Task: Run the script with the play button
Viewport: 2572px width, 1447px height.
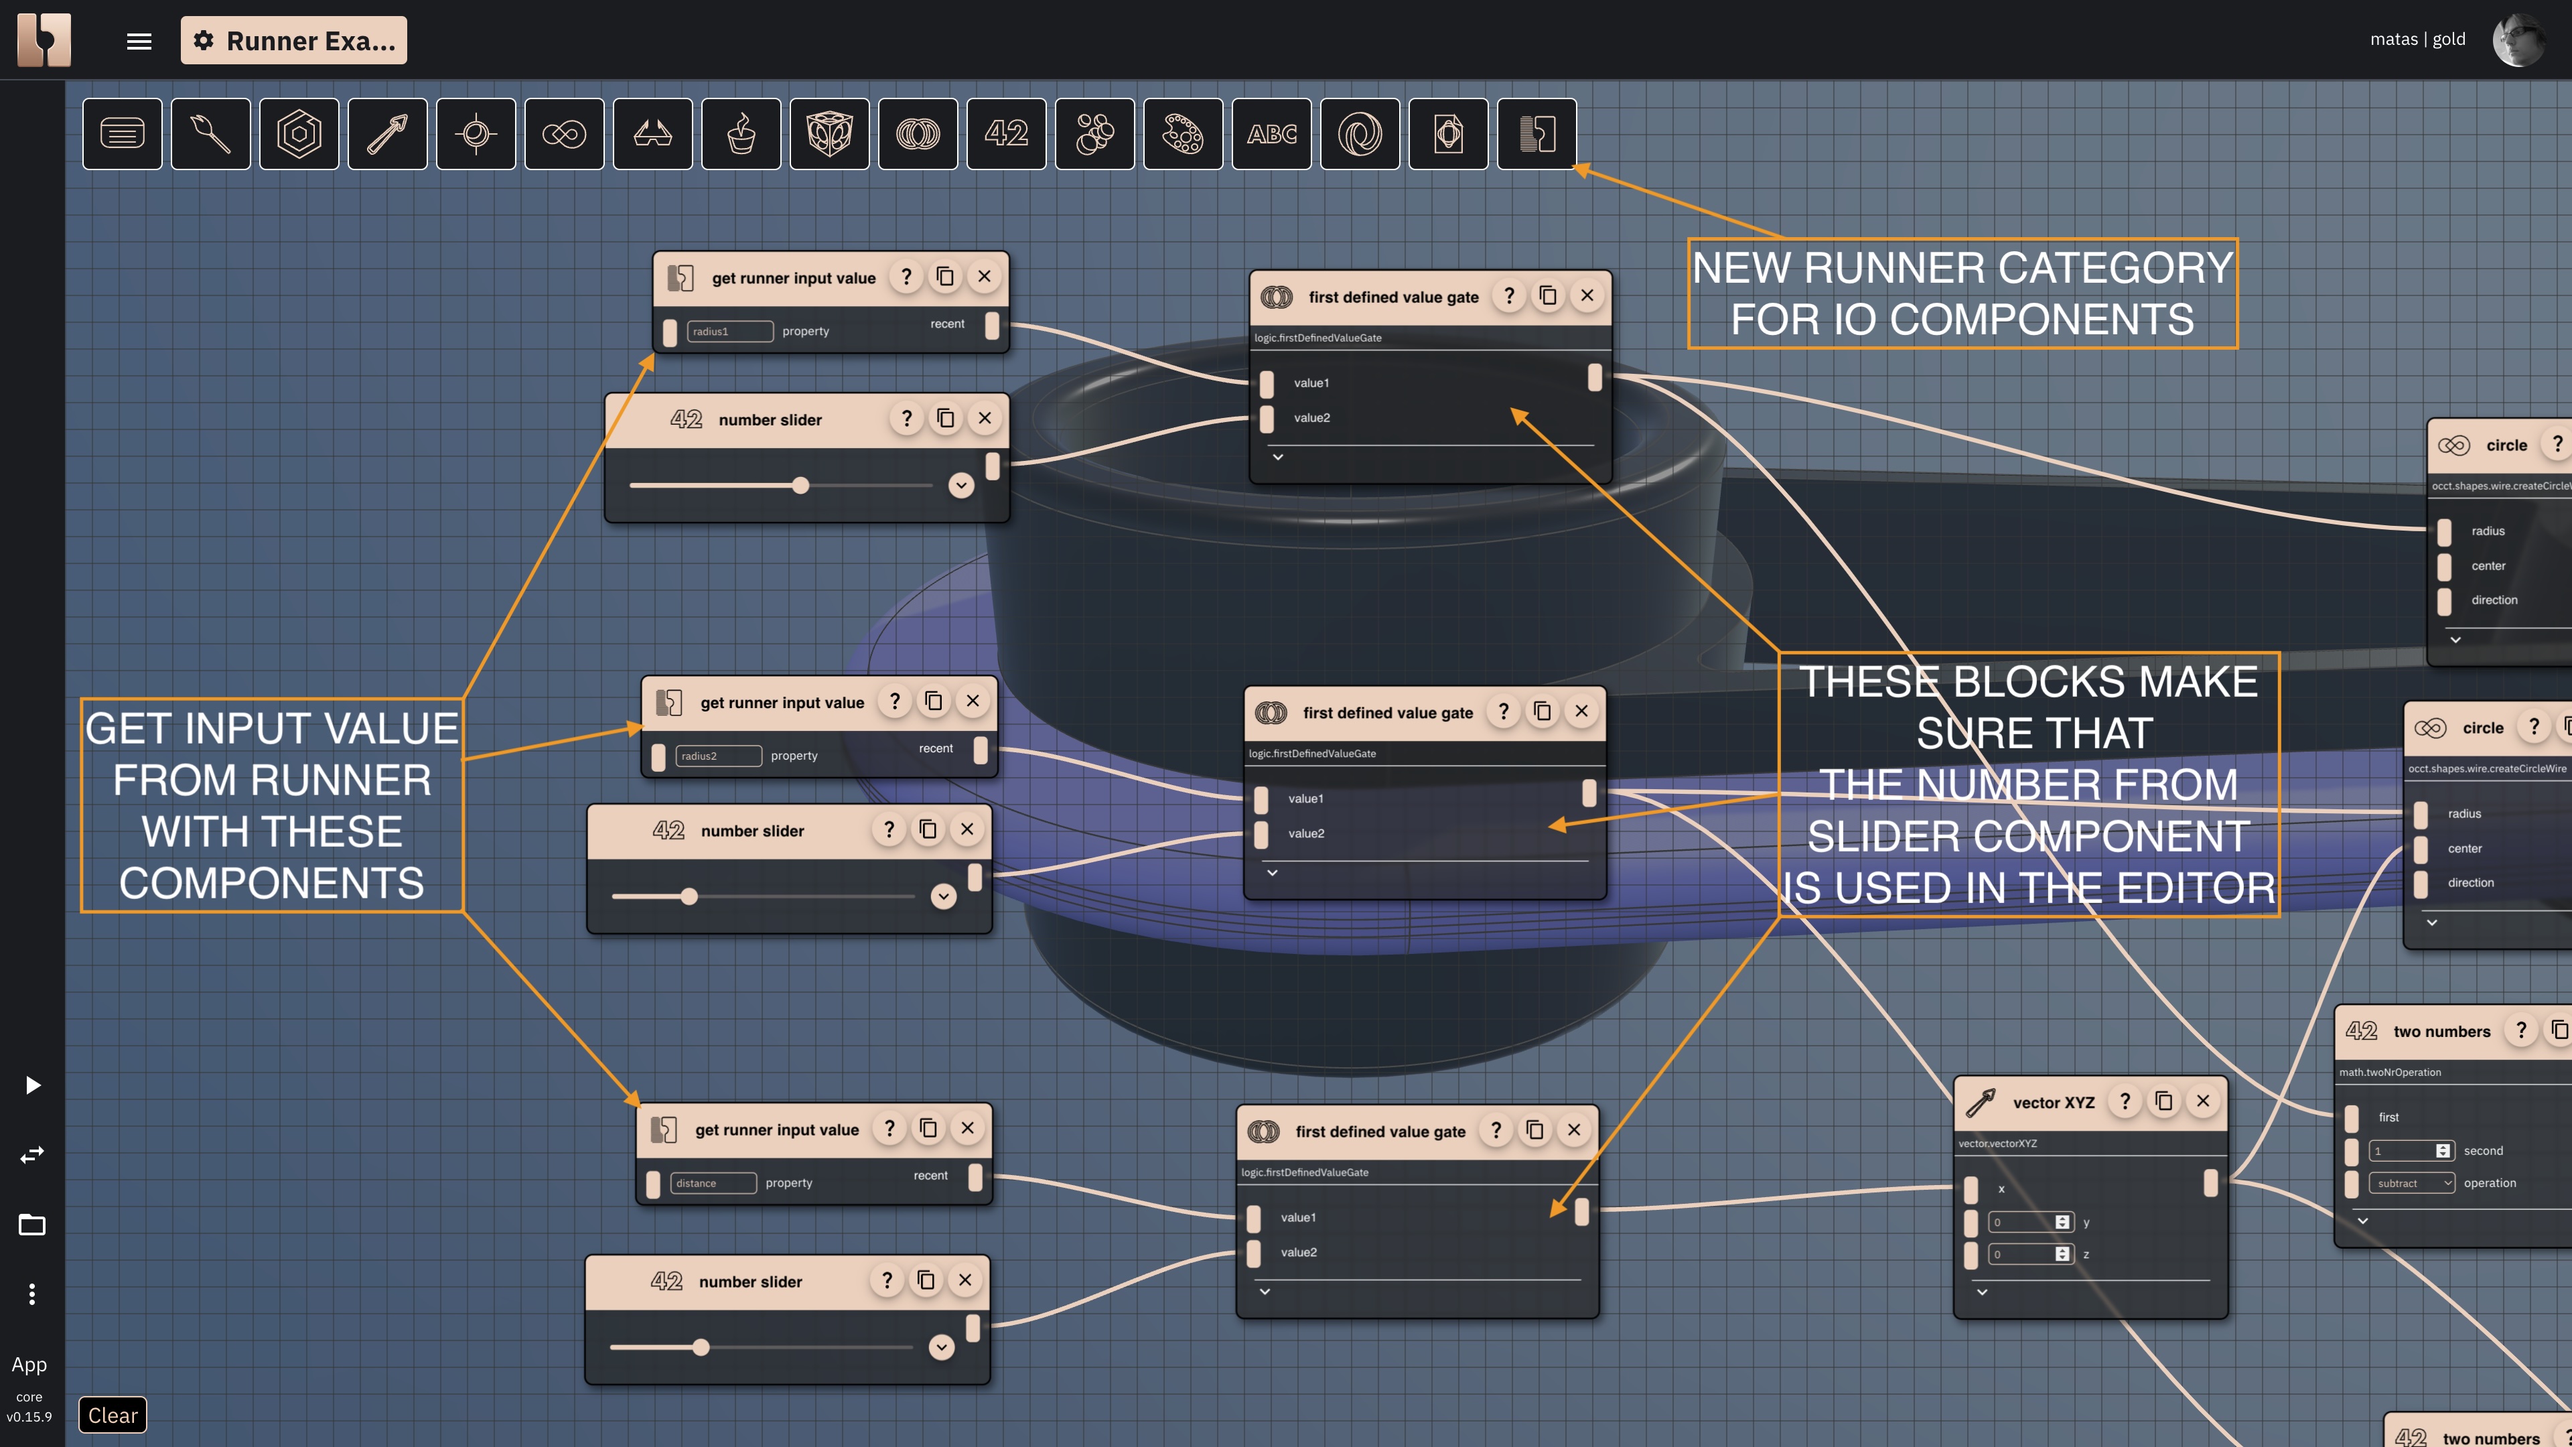Action: tap(32, 1085)
